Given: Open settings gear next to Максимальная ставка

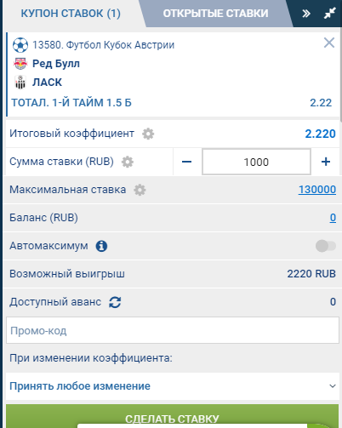Looking at the screenshot, I should (x=140, y=190).
